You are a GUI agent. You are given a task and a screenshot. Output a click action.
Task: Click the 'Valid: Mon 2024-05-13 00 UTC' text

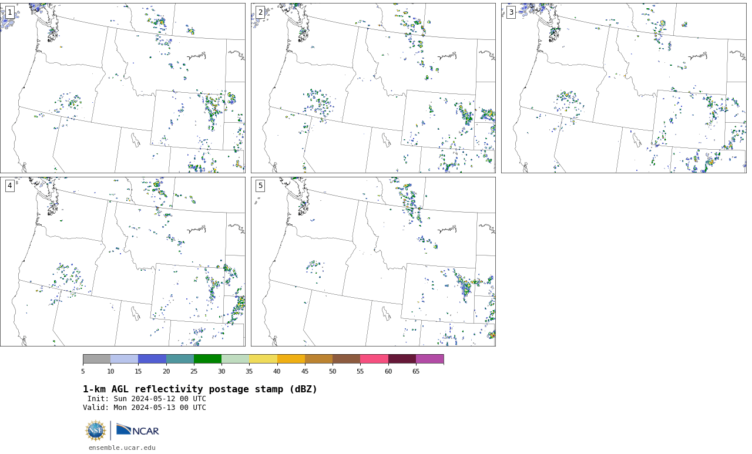[145, 408]
